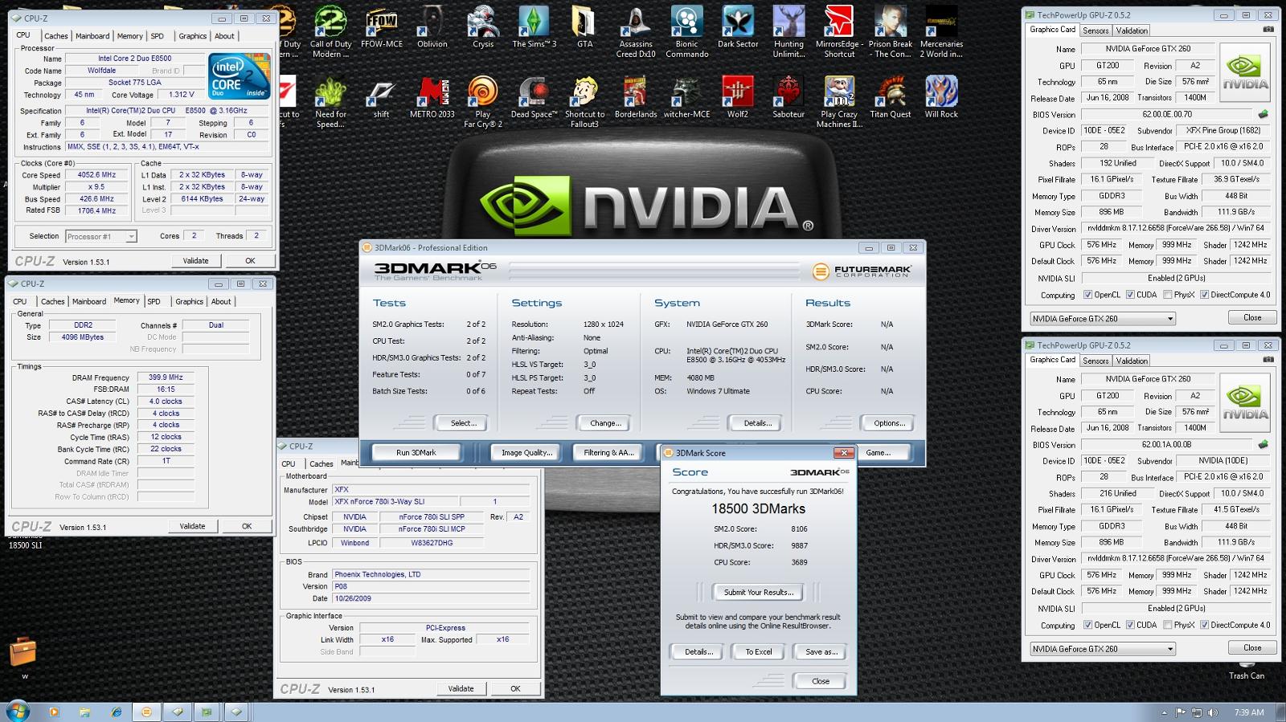Select the MirrorsEdge Shortcut icon
Screen dimensions: 1286x722
[x=839, y=31]
